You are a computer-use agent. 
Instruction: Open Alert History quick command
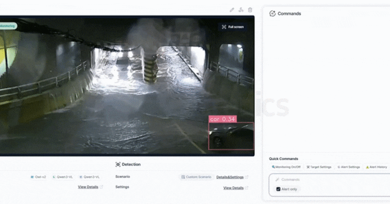pyautogui.click(x=376, y=167)
